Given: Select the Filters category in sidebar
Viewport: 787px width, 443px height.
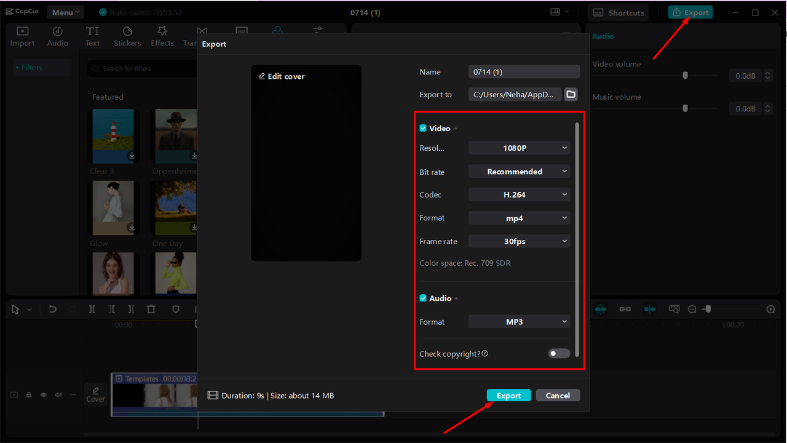Looking at the screenshot, I should [42, 68].
